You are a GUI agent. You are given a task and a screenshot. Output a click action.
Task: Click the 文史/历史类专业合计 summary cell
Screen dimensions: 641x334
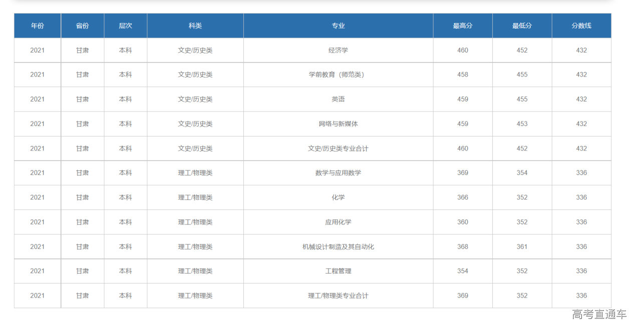(x=338, y=148)
